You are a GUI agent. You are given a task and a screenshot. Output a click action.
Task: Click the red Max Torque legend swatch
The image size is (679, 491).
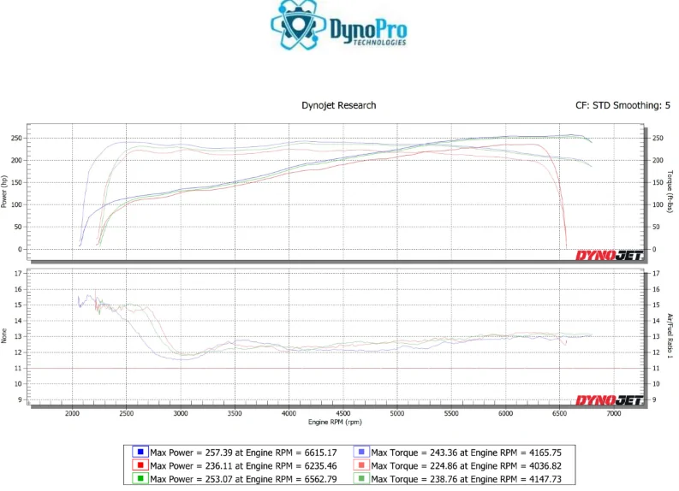(361, 465)
